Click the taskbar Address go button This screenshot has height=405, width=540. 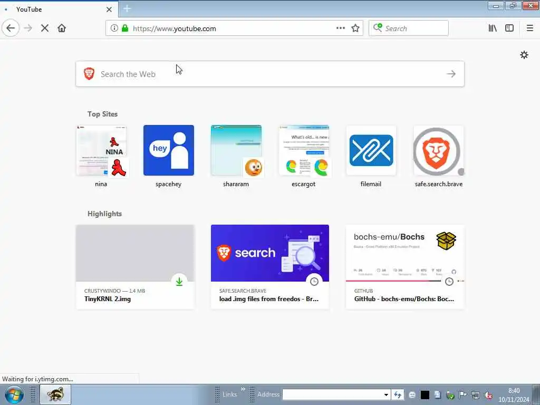coord(398,394)
